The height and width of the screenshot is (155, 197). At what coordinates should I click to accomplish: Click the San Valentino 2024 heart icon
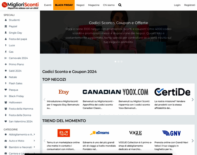coord(6,121)
